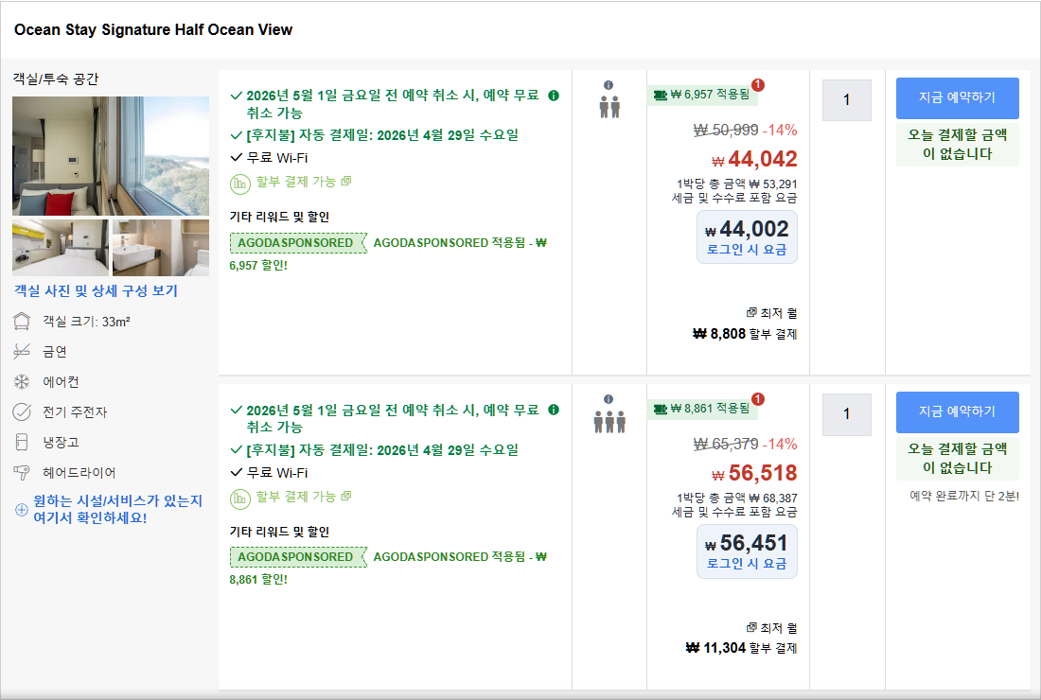Click the plus icon beside 원하는 시설/서비스 link
The height and width of the screenshot is (700, 1041).
pyautogui.click(x=21, y=510)
